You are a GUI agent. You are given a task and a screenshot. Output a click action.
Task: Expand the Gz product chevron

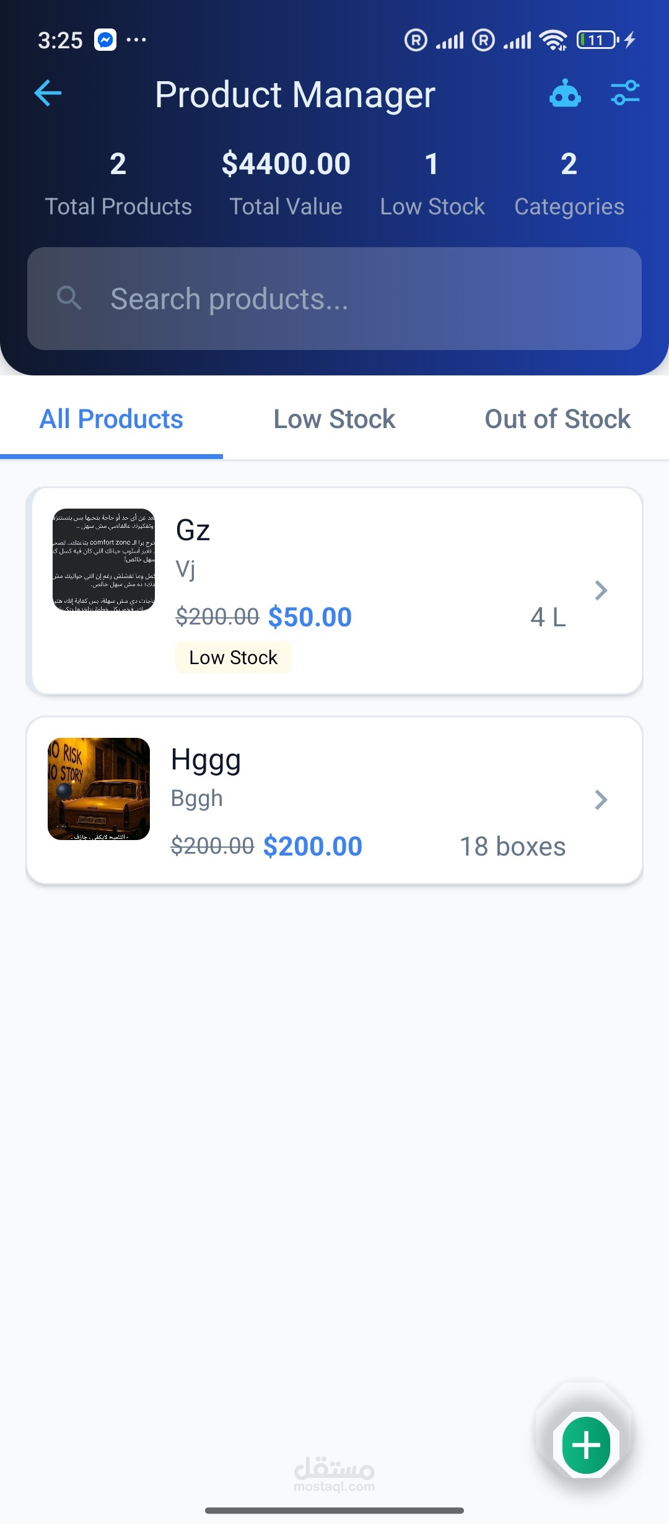[x=600, y=590]
